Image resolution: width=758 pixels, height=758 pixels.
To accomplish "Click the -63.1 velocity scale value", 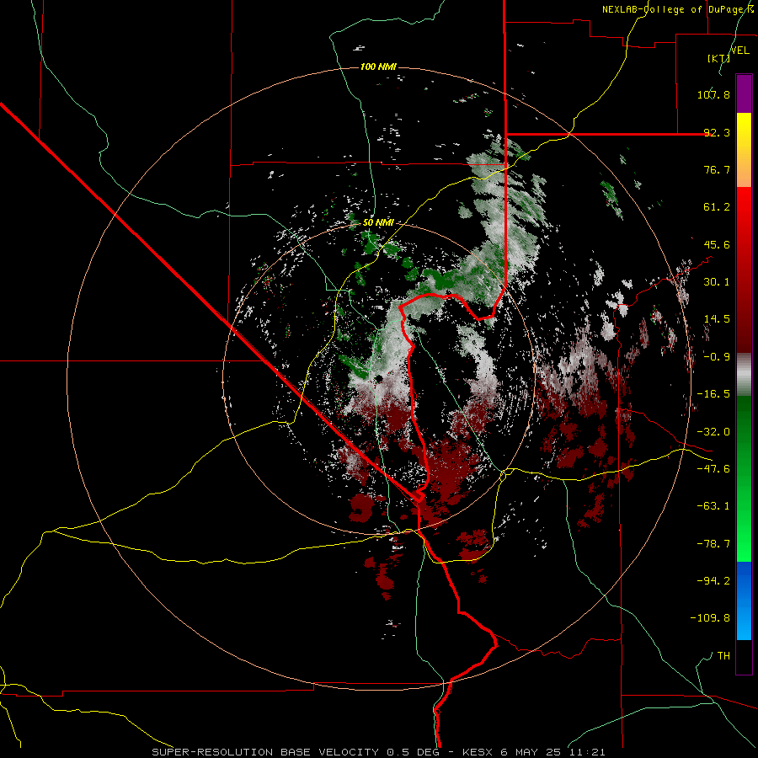I will pyautogui.click(x=713, y=506).
